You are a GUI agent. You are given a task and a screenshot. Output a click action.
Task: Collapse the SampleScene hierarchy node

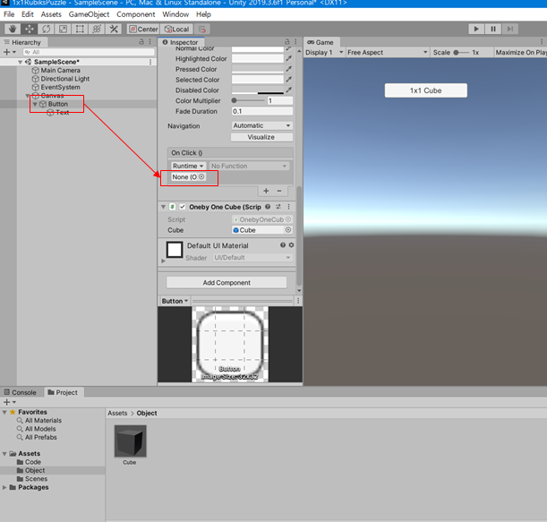pyautogui.click(x=21, y=62)
